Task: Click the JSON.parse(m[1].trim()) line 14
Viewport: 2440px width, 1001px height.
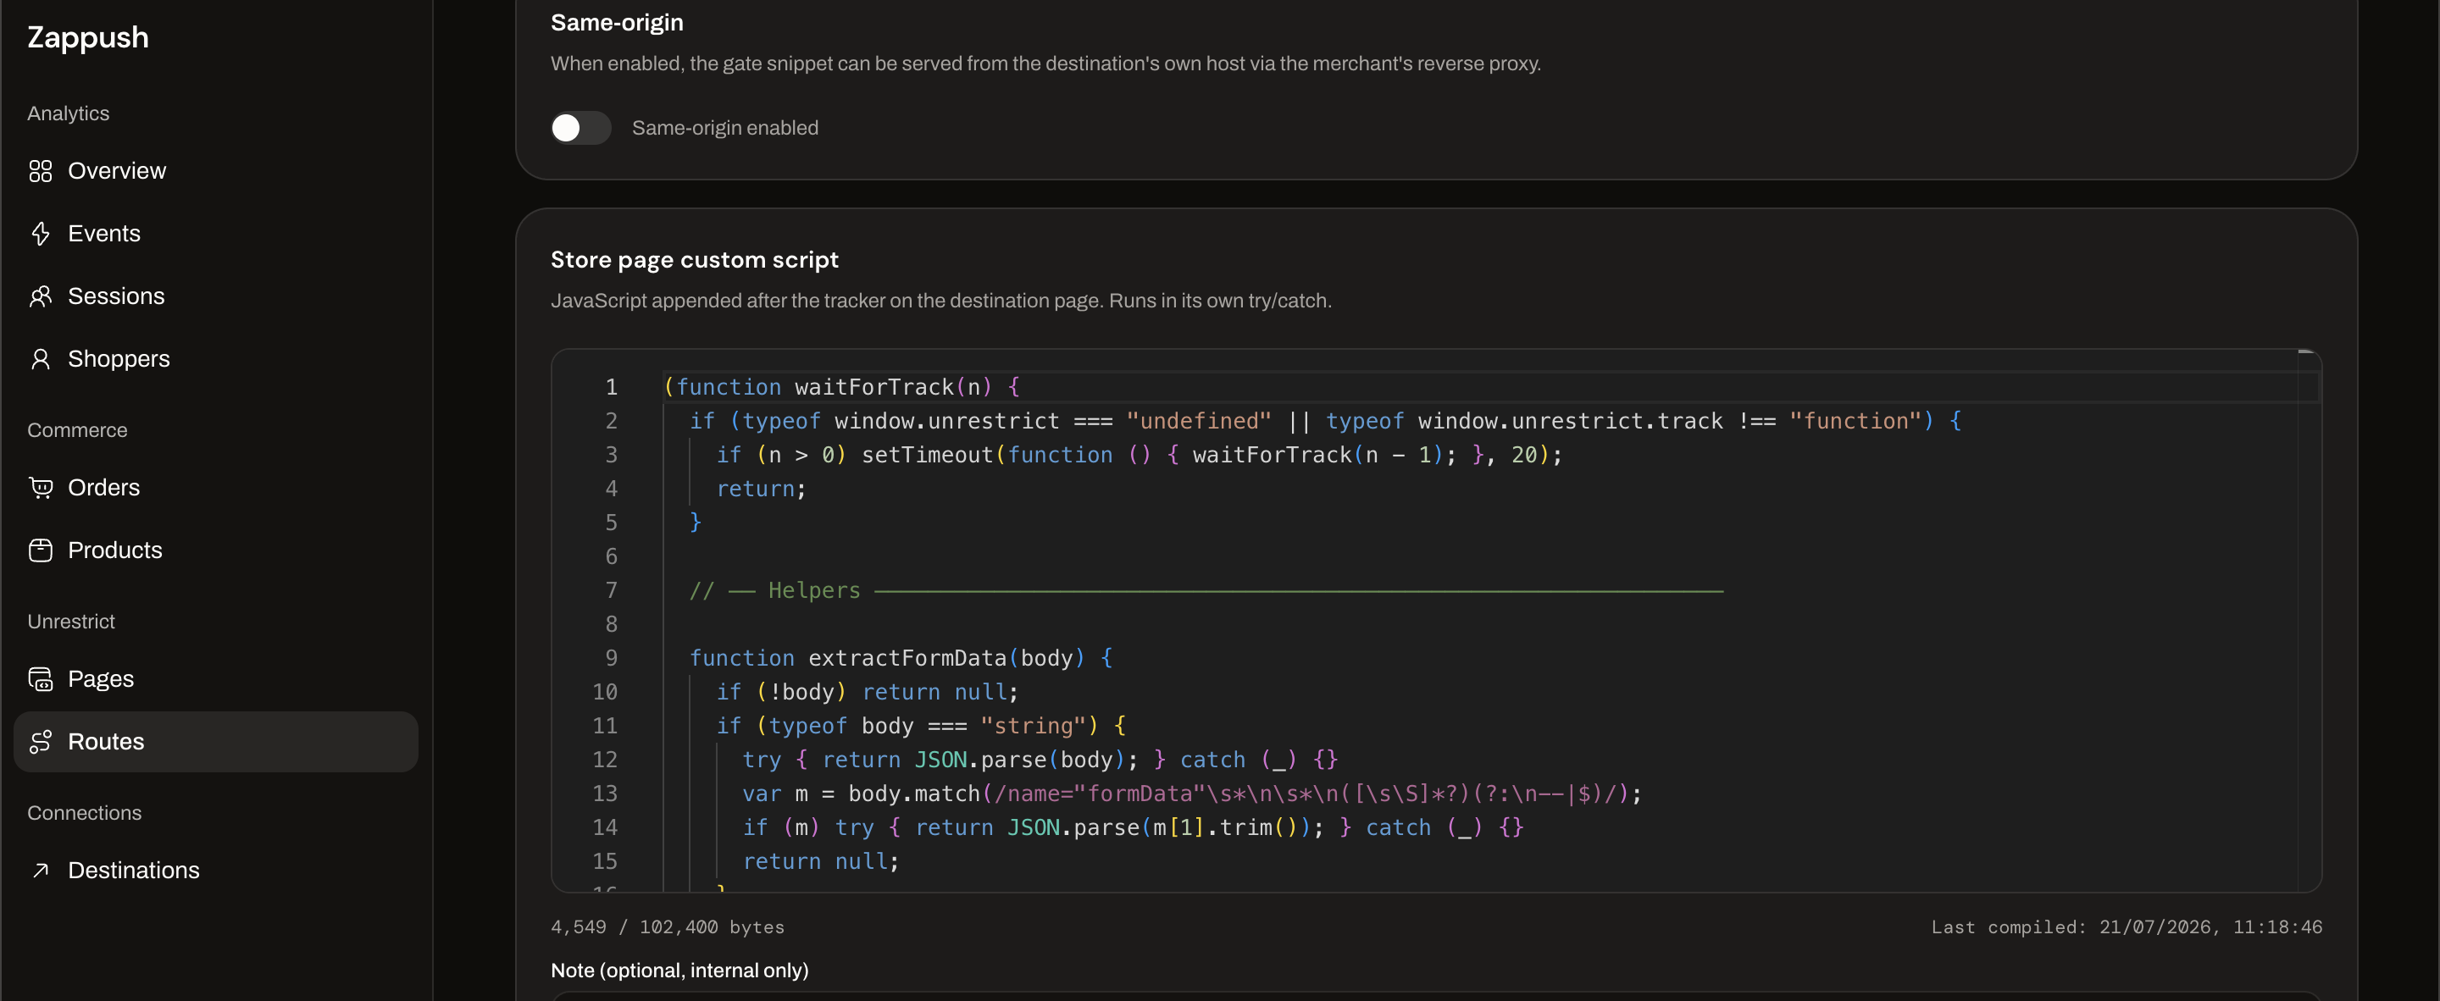Action: pyautogui.click(x=1133, y=827)
